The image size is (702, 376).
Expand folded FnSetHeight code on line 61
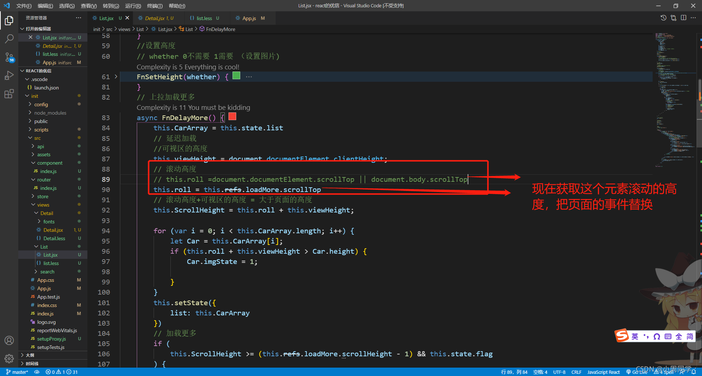pyautogui.click(x=116, y=77)
